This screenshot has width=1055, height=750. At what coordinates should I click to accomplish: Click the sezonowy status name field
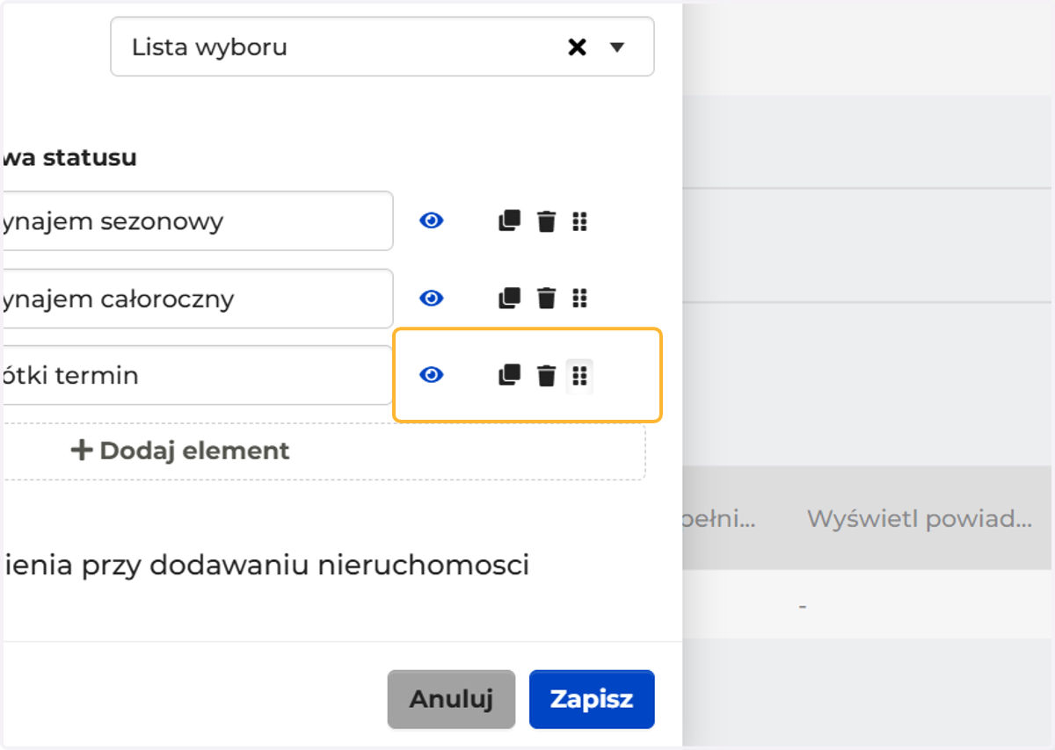click(x=197, y=221)
